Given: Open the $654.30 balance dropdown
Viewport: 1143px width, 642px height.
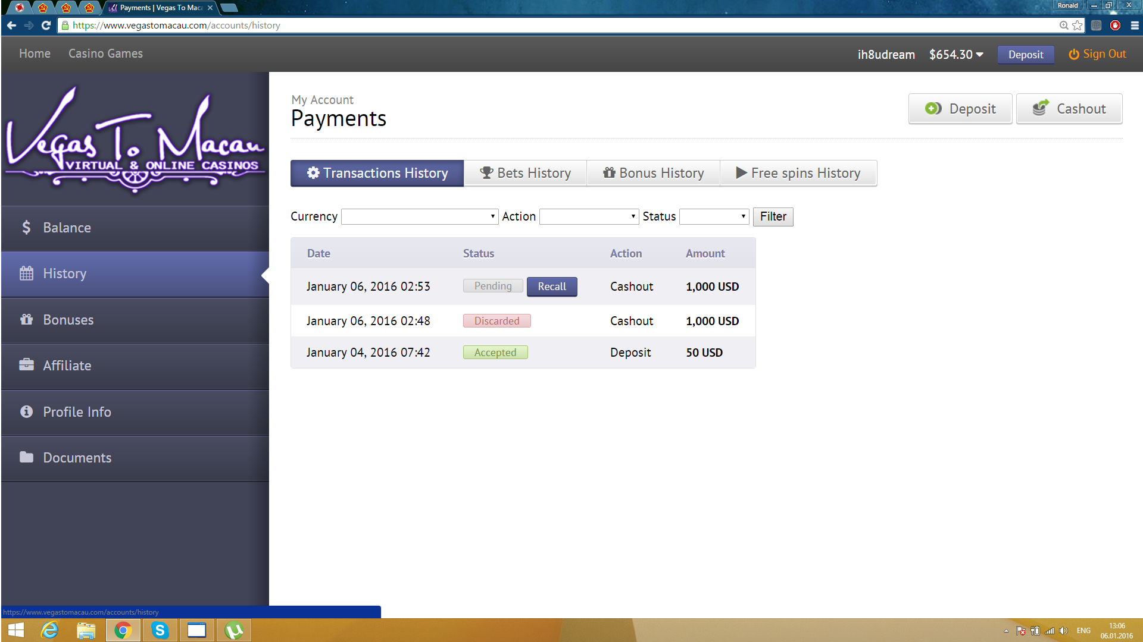Looking at the screenshot, I should coord(956,55).
